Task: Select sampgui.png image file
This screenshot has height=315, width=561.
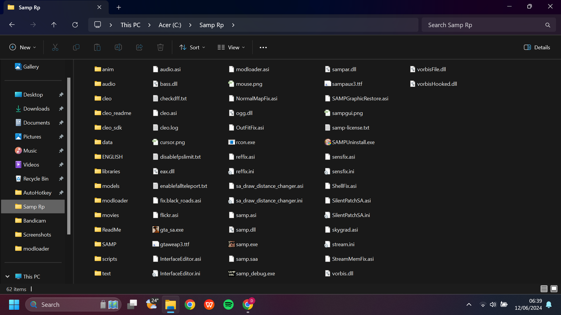Action: tap(344, 113)
